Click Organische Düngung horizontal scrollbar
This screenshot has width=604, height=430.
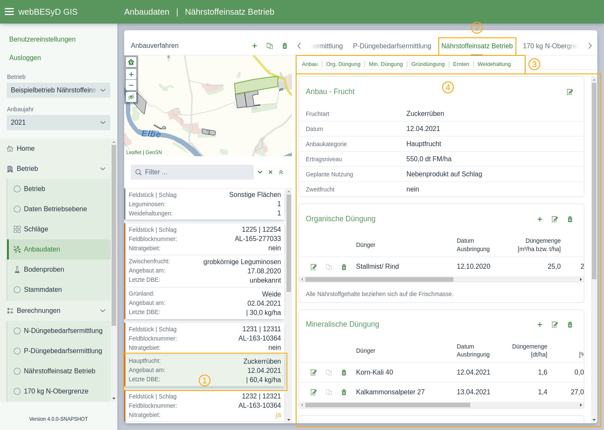[379, 279]
